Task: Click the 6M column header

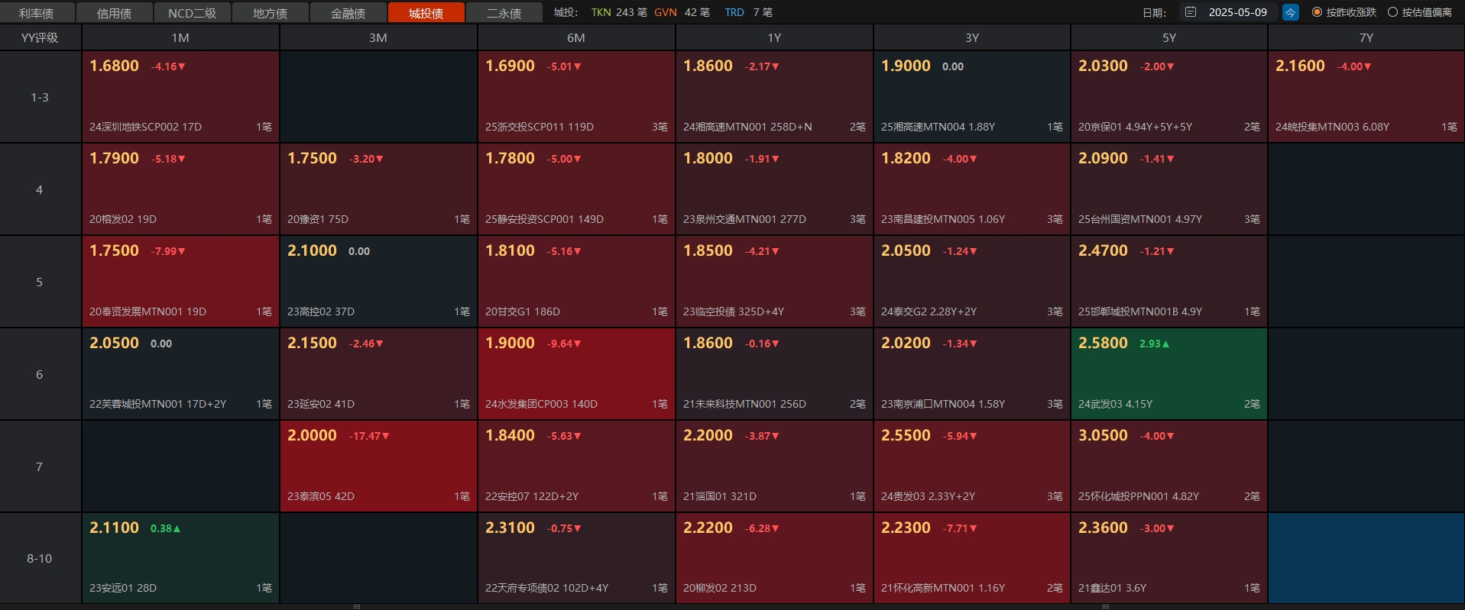Action: coord(576,37)
